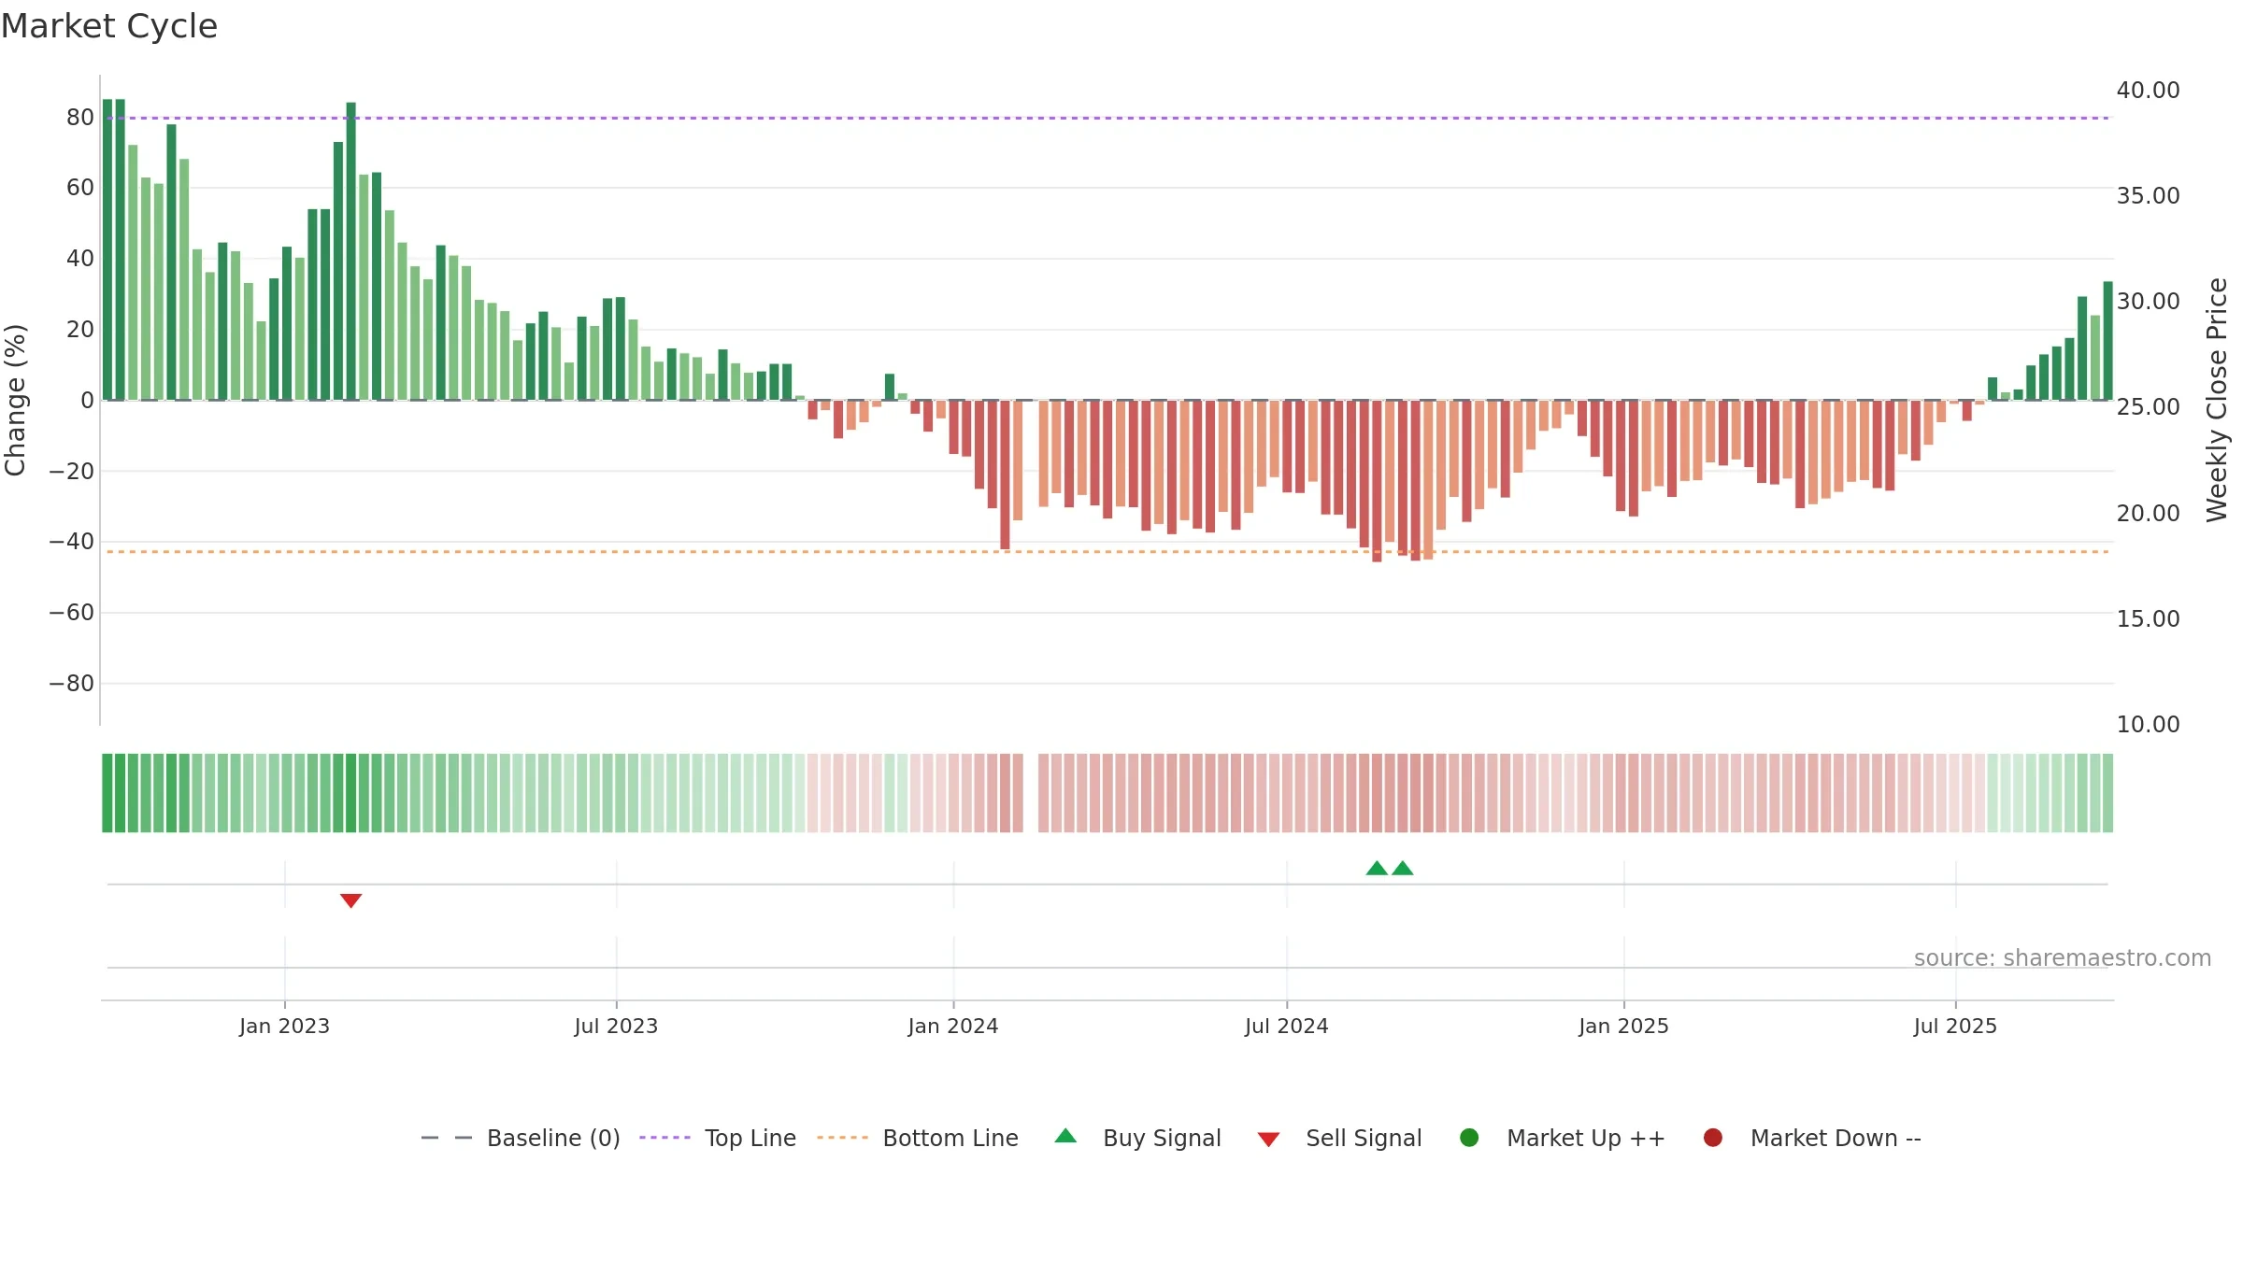Viewport: 2243px width, 1261px height.
Task: Toggle the Baseline (0) legend entry
Action: pyautogui.click(x=521, y=1138)
